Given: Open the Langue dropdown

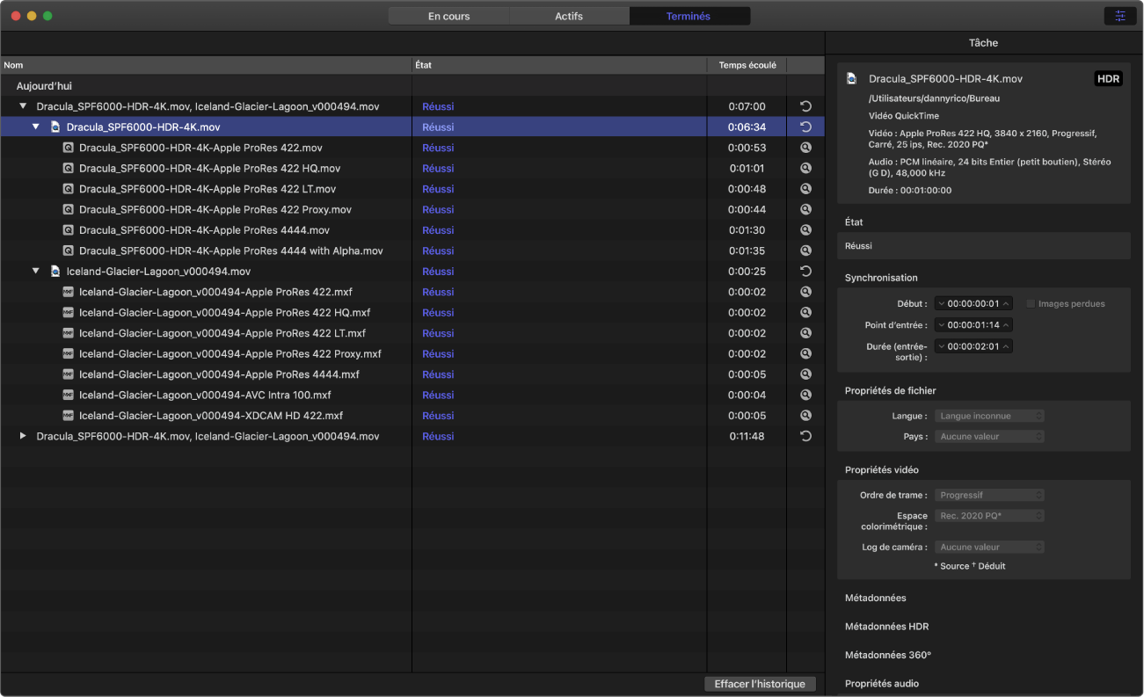Looking at the screenshot, I should pos(990,416).
